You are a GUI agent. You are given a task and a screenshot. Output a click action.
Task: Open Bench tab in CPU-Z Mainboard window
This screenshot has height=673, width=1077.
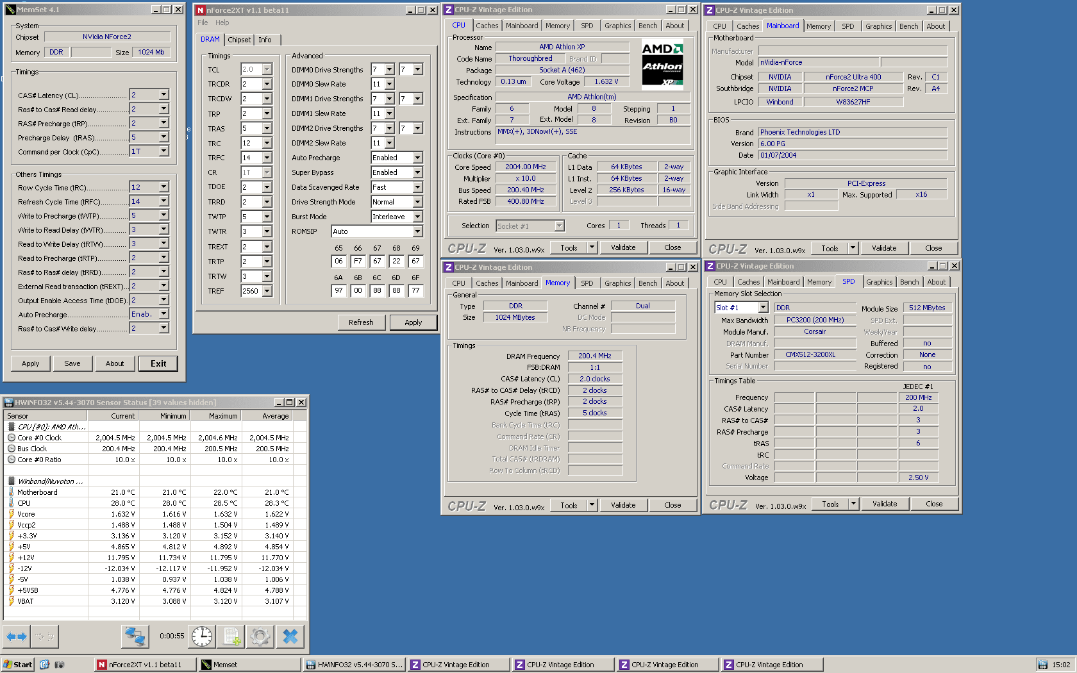tap(908, 26)
